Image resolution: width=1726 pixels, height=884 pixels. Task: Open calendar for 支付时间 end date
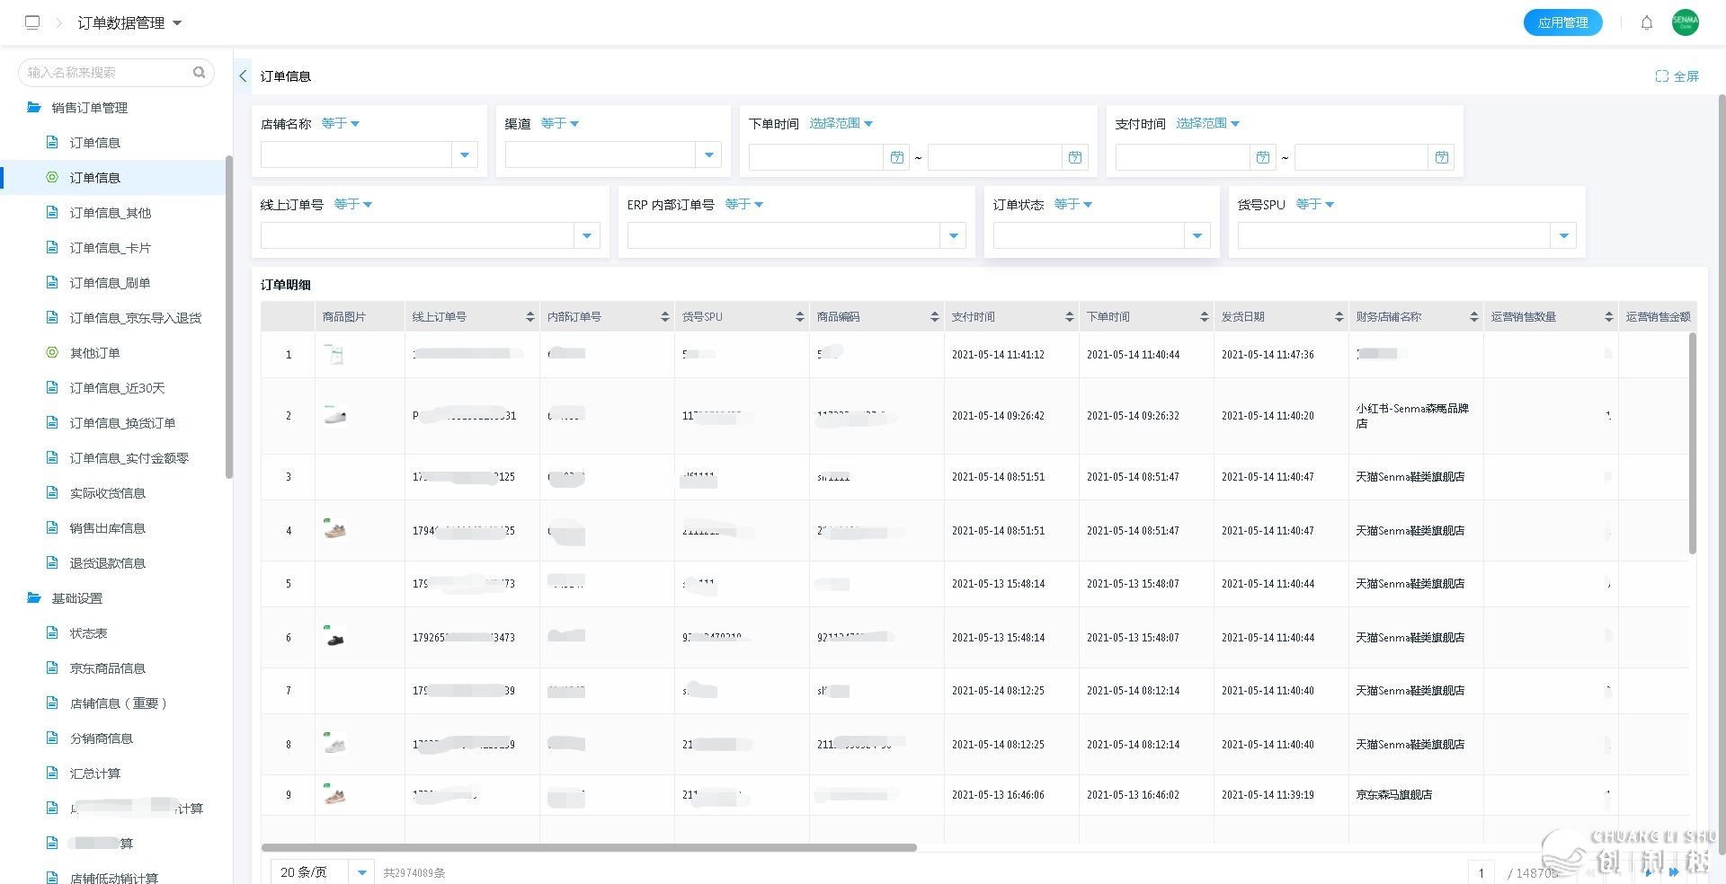pos(1442,157)
